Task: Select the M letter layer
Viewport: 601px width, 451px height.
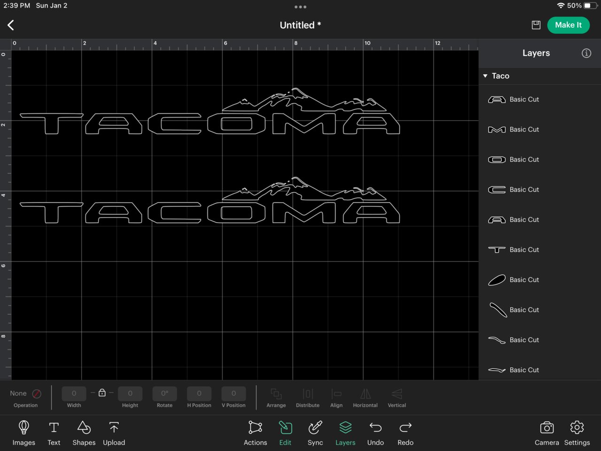Action: click(x=539, y=130)
